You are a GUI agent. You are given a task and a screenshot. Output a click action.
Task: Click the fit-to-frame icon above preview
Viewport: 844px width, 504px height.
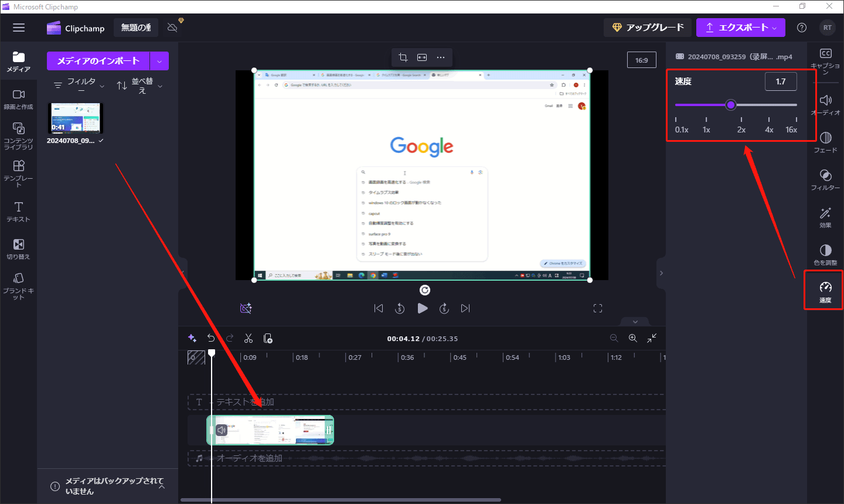pos(422,57)
